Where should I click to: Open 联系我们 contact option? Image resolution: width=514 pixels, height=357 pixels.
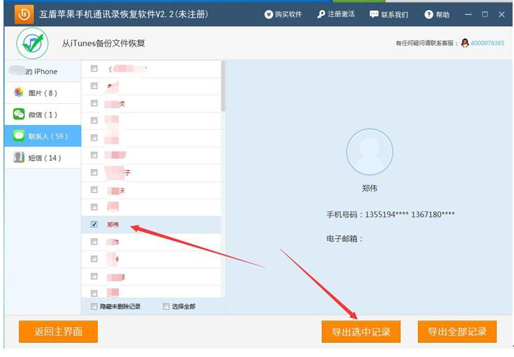pyautogui.click(x=389, y=14)
